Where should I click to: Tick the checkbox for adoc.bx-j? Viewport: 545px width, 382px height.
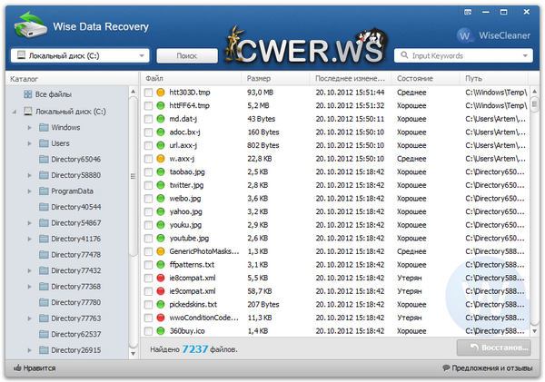click(148, 132)
